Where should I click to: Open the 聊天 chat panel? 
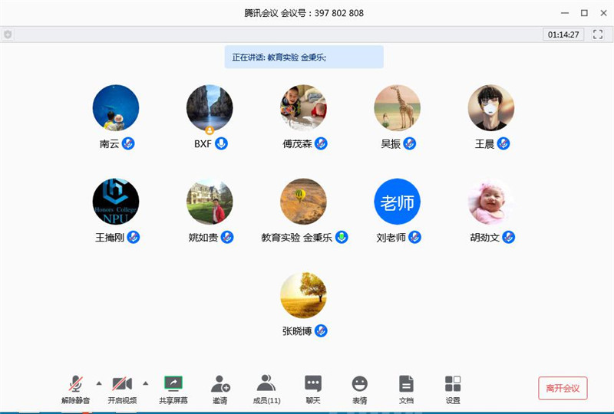(313, 389)
